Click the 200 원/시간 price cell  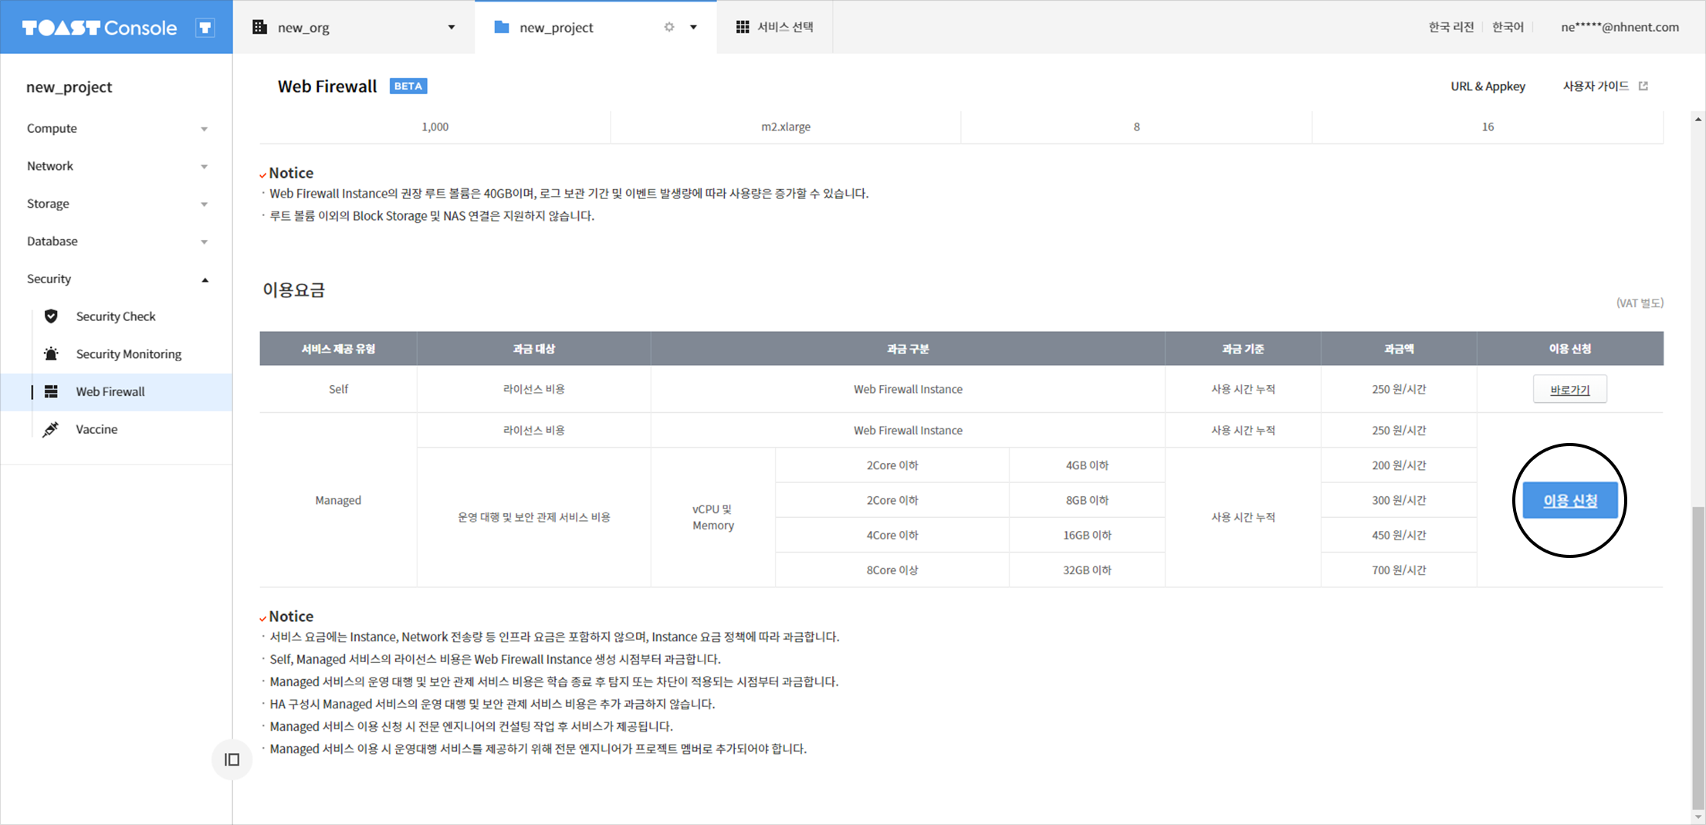1399,465
